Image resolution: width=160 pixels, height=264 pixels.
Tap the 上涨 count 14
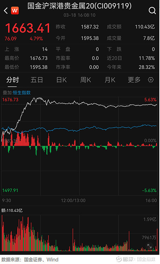pyautogui.click(x=45, y=49)
